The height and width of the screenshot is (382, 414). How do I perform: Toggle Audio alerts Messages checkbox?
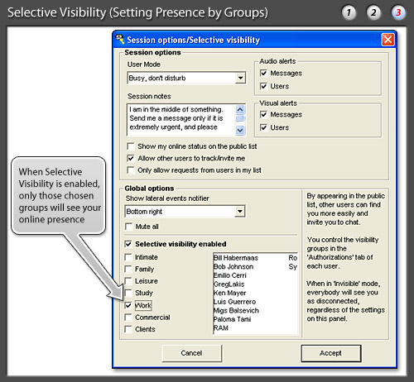pyautogui.click(x=263, y=73)
